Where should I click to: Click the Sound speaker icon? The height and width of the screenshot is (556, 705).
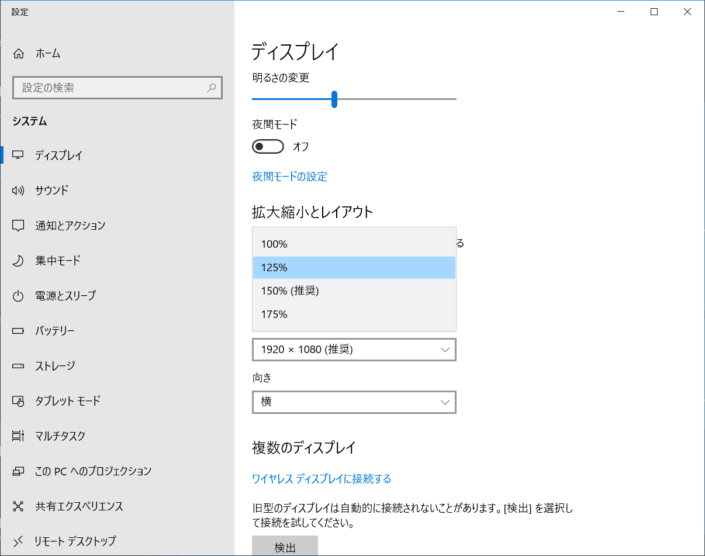tap(18, 191)
